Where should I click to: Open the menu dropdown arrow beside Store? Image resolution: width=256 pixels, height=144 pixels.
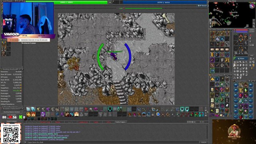pos(253,58)
